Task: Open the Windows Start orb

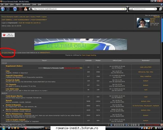Action: click(3, 128)
